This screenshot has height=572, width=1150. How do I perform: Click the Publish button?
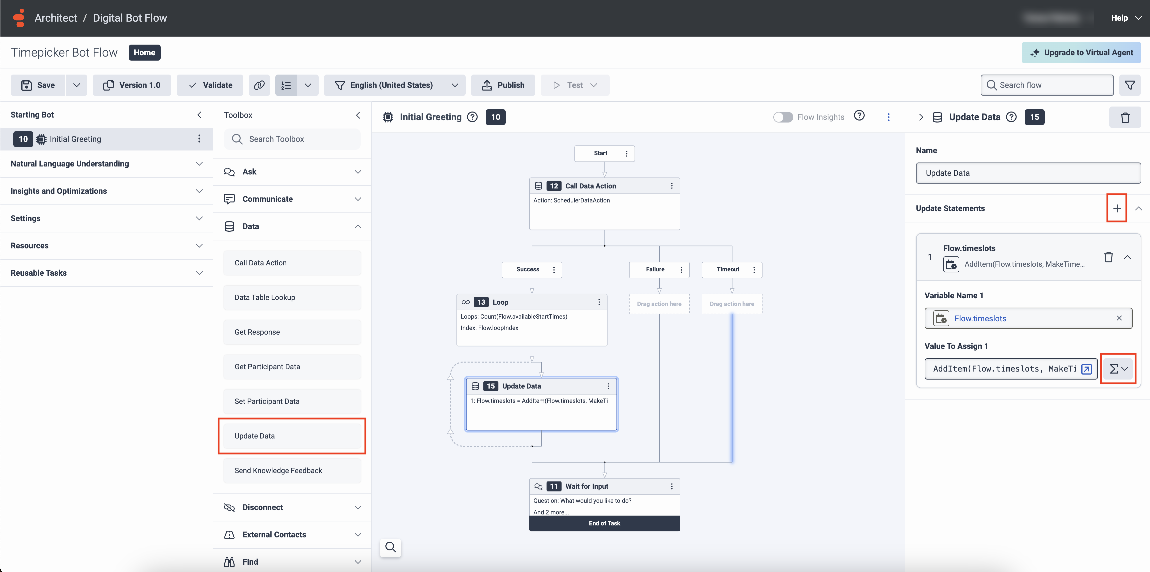[x=503, y=85]
